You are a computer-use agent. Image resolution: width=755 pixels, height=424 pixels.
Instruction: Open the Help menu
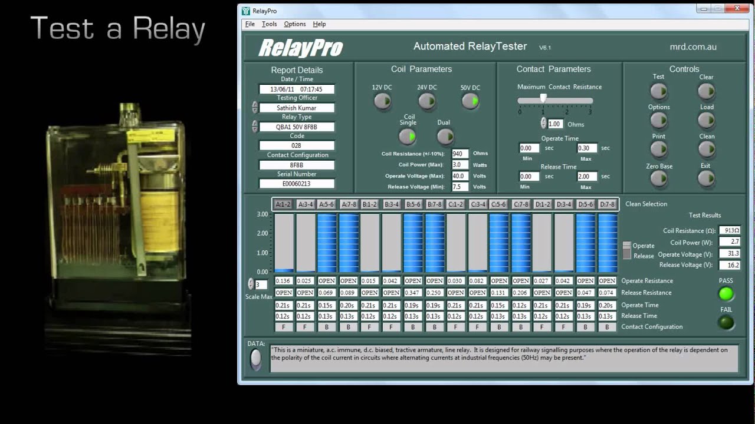[x=319, y=24]
